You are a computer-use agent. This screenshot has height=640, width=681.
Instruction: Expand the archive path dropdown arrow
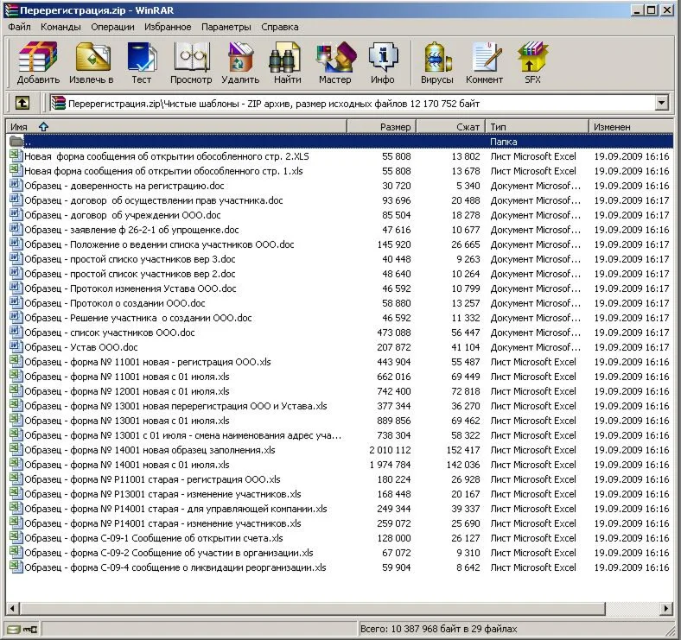pyautogui.click(x=662, y=103)
